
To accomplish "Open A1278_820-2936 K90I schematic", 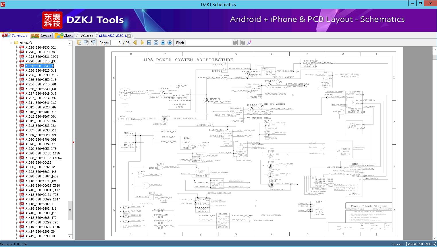I will 42,57.
